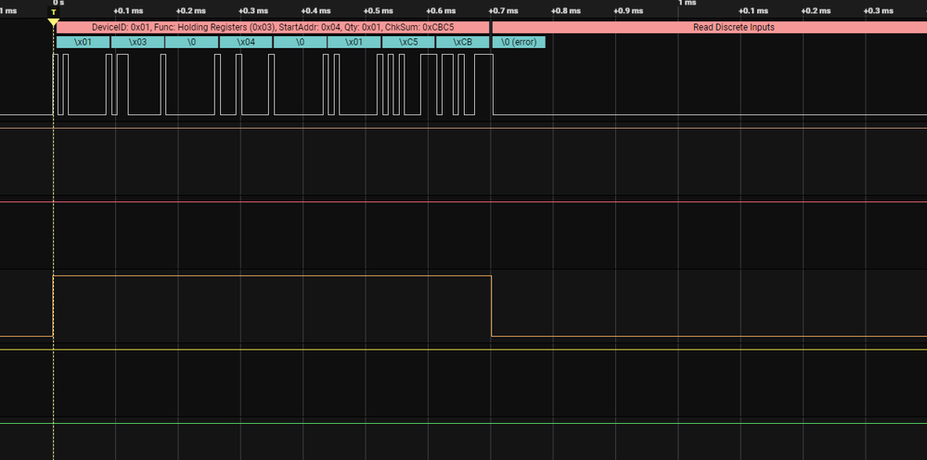Click the +0.7 ms time ruler label
927x460 pixels.
pyautogui.click(x=503, y=11)
